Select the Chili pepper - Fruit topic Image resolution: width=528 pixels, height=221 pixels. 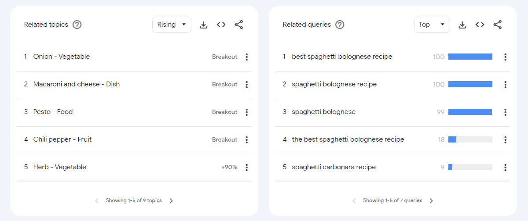point(62,139)
